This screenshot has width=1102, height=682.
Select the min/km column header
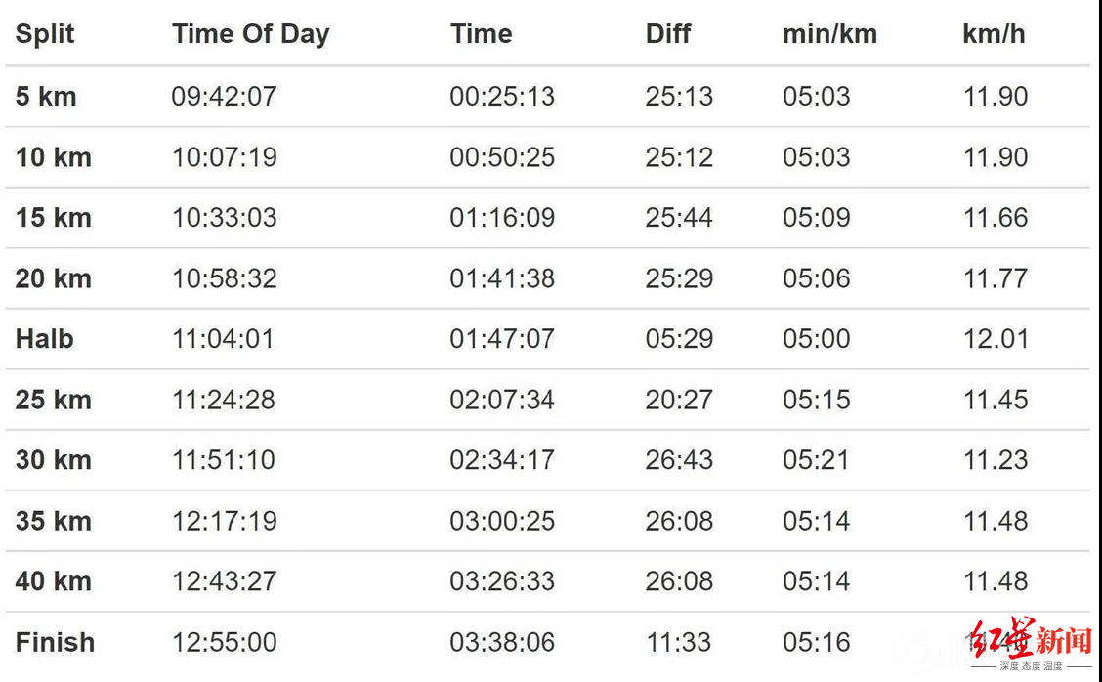click(829, 34)
